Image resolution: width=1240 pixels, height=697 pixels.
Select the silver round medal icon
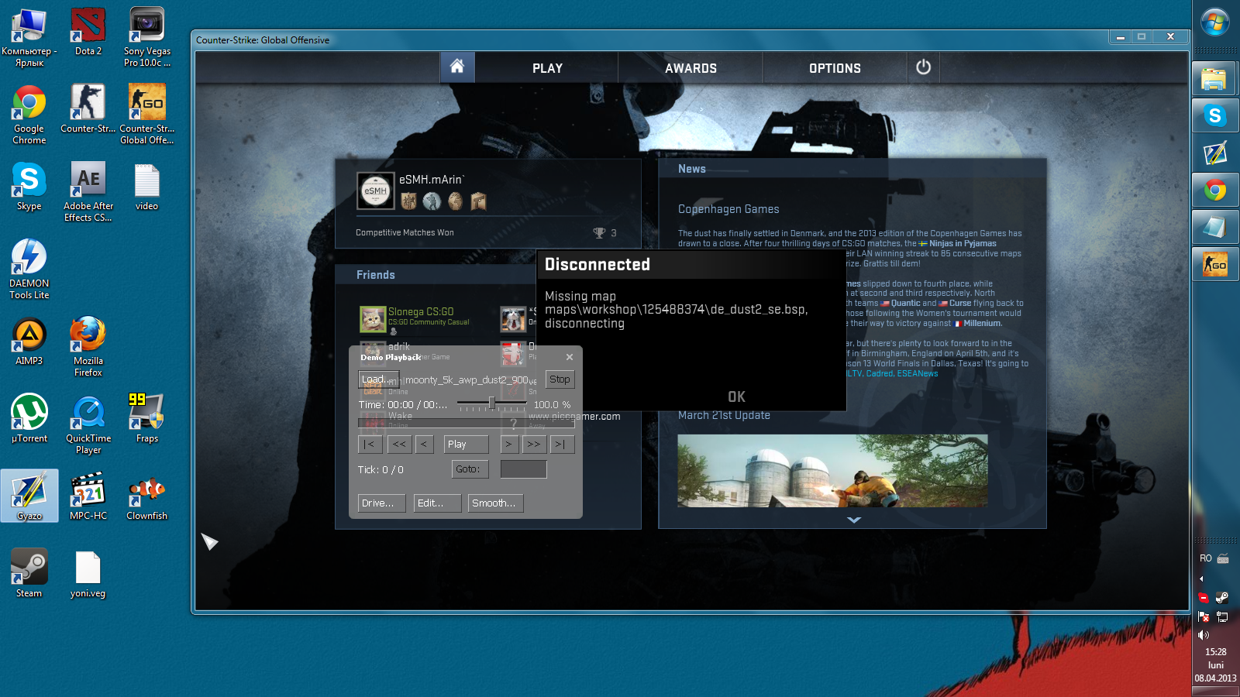tap(432, 201)
